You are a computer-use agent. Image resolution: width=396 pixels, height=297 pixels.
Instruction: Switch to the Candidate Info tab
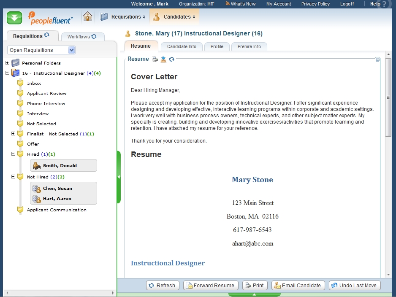(x=182, y=46)
